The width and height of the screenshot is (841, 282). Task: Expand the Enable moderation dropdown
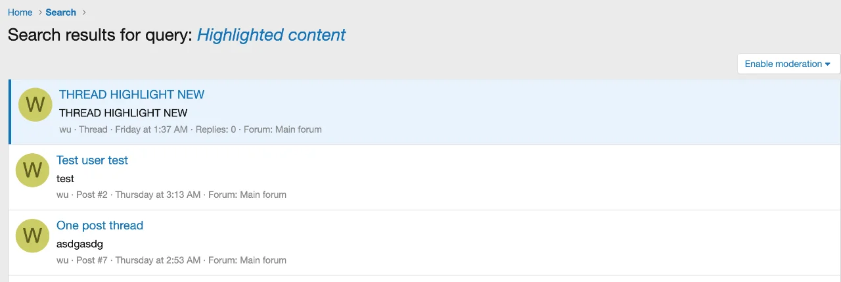[x=788, y=64]
